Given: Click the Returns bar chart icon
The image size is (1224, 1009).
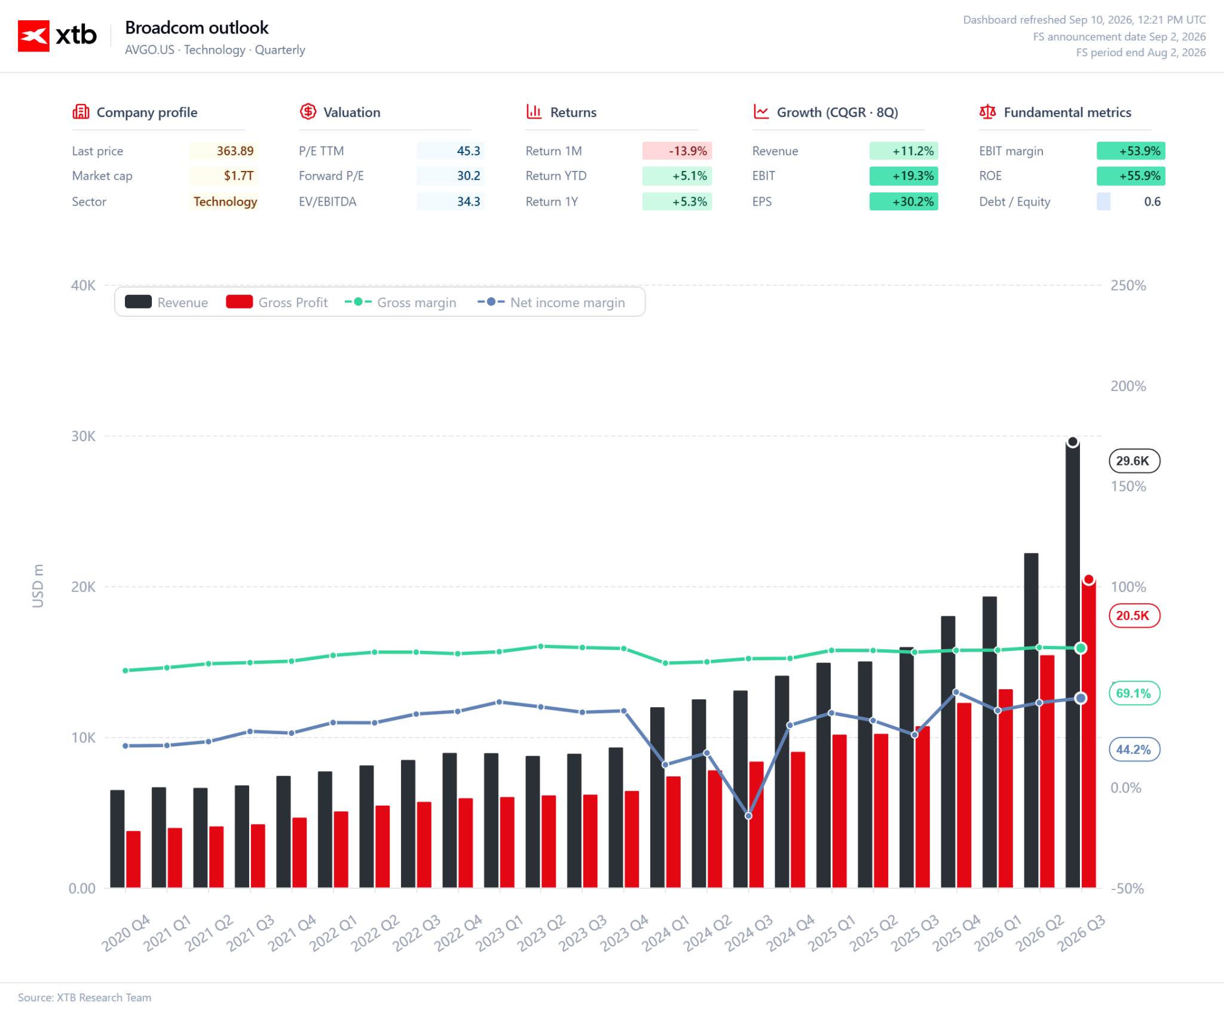Looking at the screenshot, I should tap(534, 112).
